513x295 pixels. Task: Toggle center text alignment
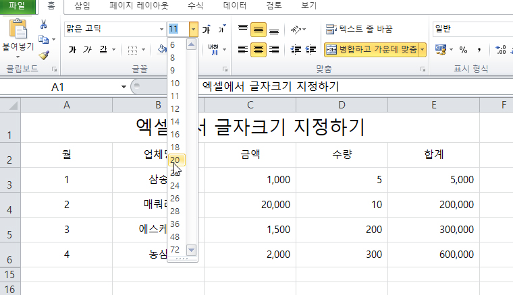click(259, 50)
